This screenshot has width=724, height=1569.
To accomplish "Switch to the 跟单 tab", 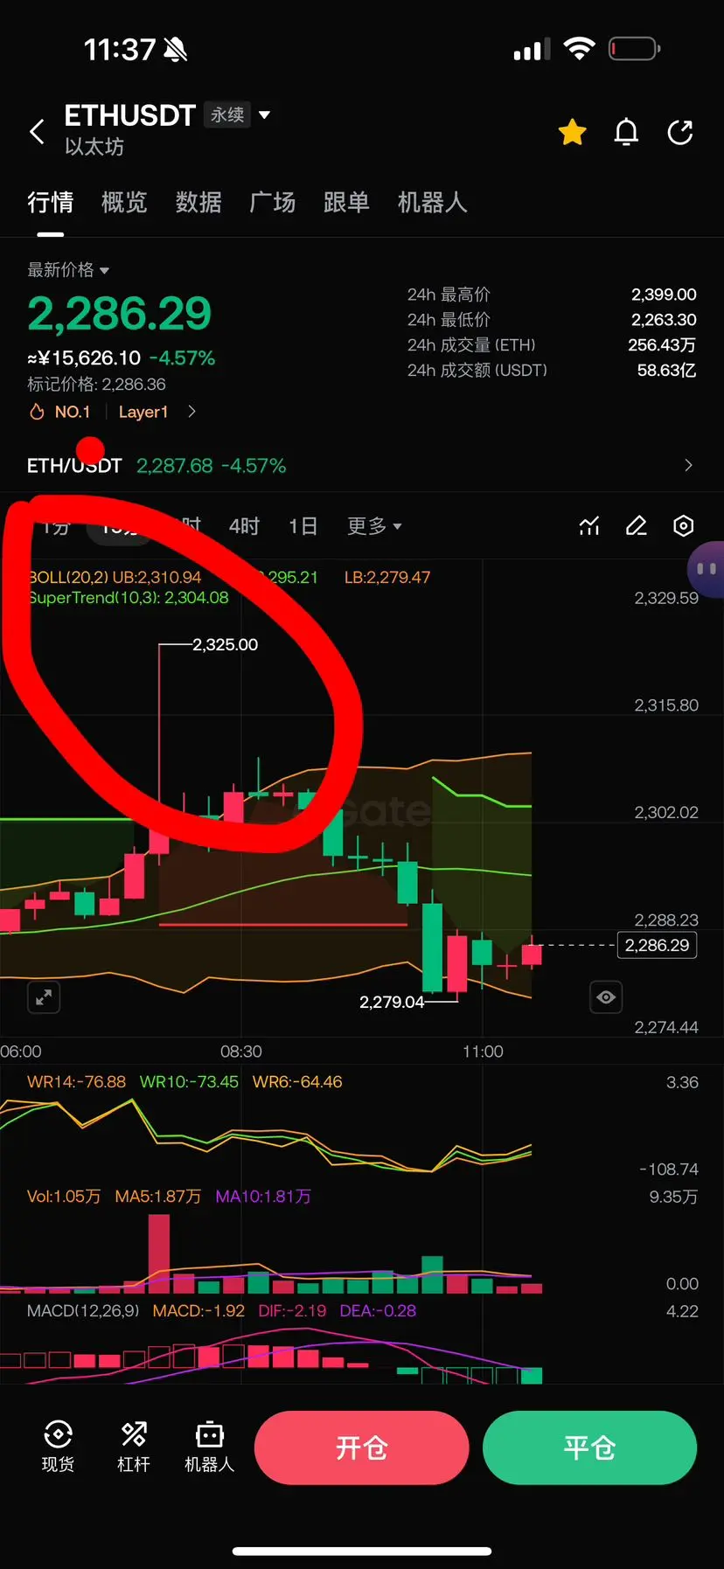I will point(346,203).
